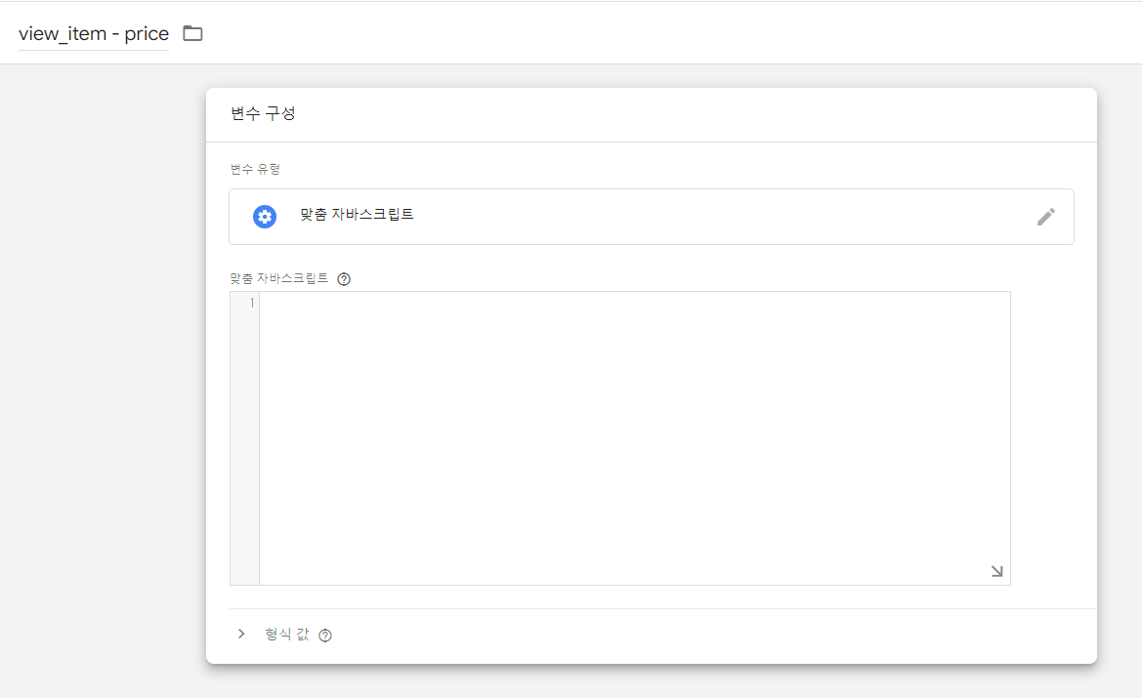Click the white variable configuration card
Image resolution: width=1142 pixels, height=698 pixels.
pos(650,371)
